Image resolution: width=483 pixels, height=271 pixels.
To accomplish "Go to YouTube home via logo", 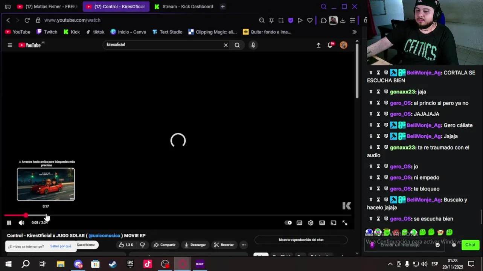I will [x=30, y=45].
